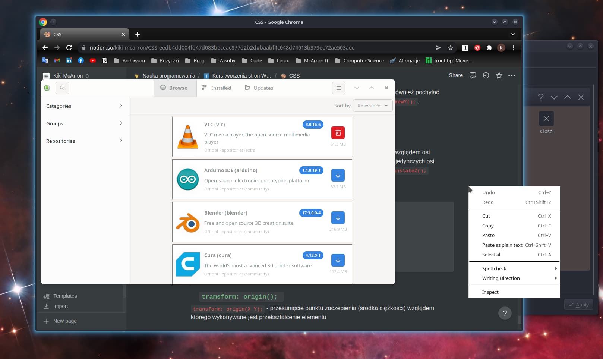The image size is (603, 359).
Task: Expand Categories in Pamac sidebar
Action: click(85, 106)
